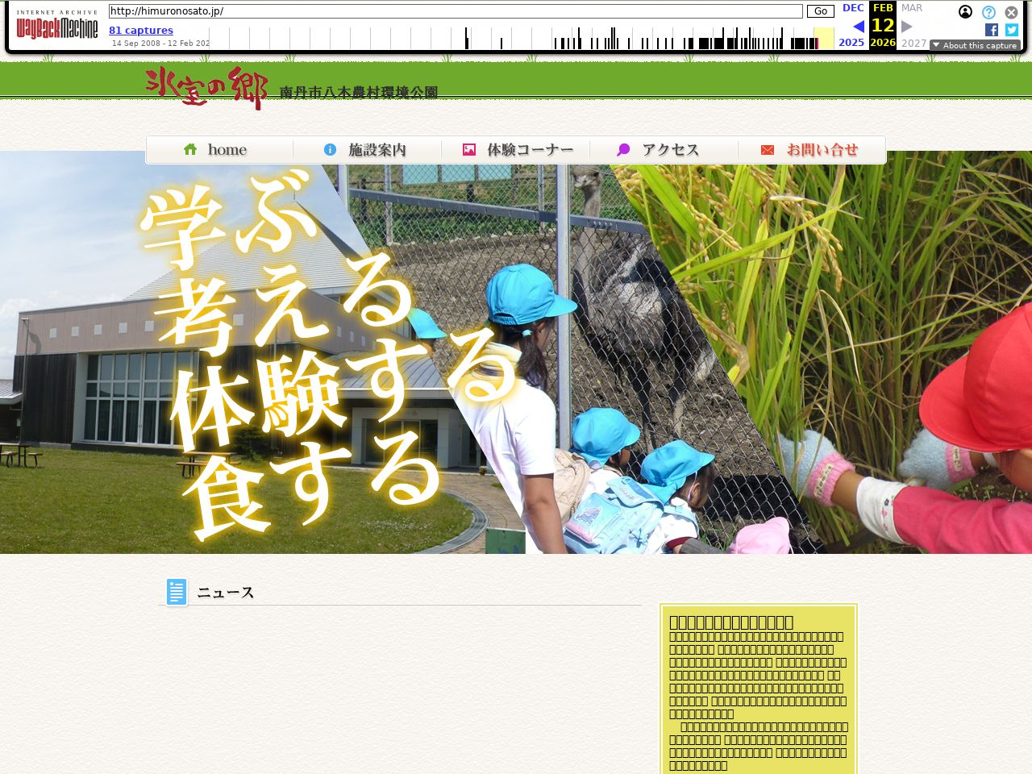Open the お問い合せ menu item
Viewport: 1032px width, 774px height.
pyautogui.click(x=812, y=150)
